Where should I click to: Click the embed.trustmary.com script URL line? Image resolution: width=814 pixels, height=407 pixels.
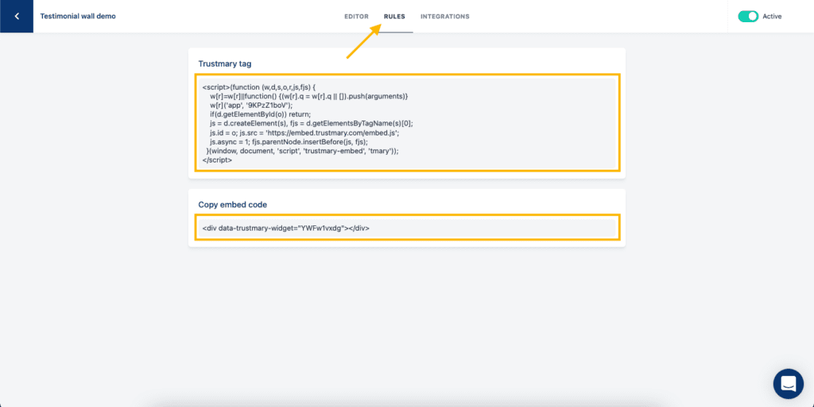point(304,132)
